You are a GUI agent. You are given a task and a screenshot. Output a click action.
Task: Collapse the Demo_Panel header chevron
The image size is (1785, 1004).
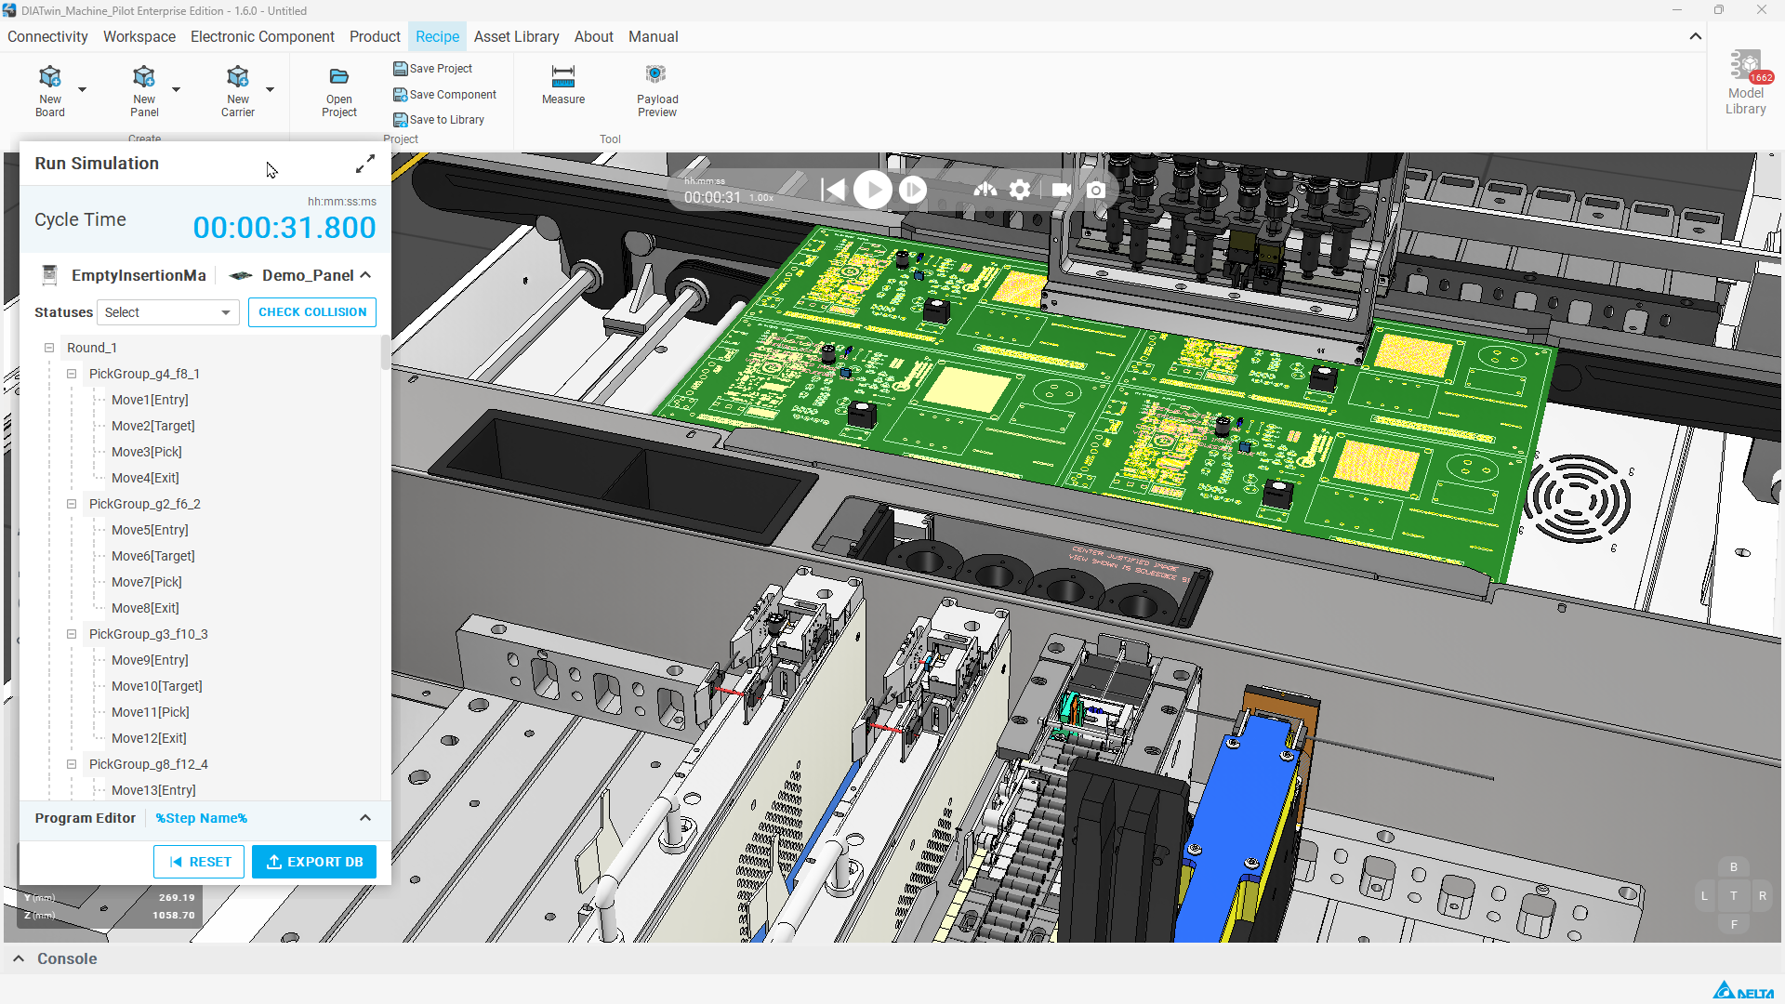(x=365, y=275)
